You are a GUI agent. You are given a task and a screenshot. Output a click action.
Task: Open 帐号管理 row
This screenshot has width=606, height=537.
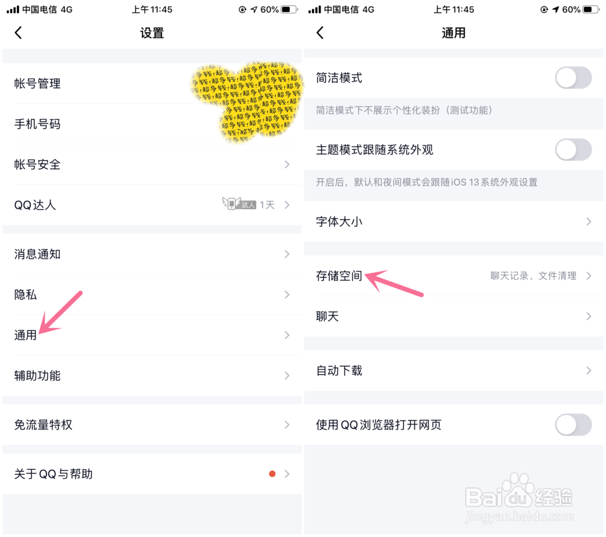coord(152,84)
